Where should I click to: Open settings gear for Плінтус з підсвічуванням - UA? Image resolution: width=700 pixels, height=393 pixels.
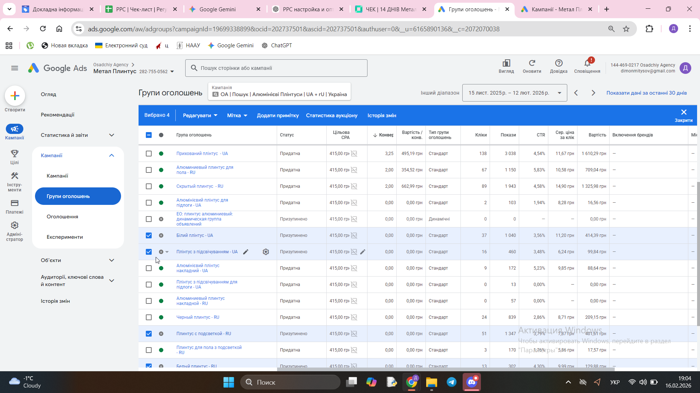click(x=266, y=252)
